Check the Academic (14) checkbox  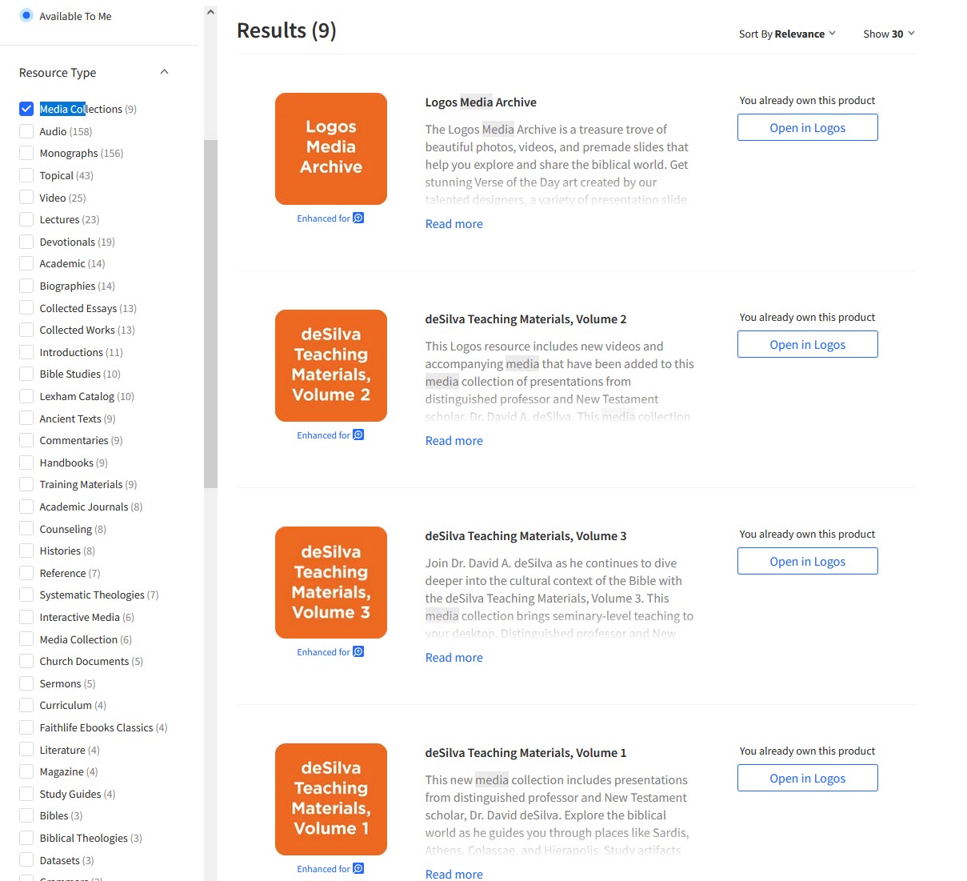[x=26, y=263]
